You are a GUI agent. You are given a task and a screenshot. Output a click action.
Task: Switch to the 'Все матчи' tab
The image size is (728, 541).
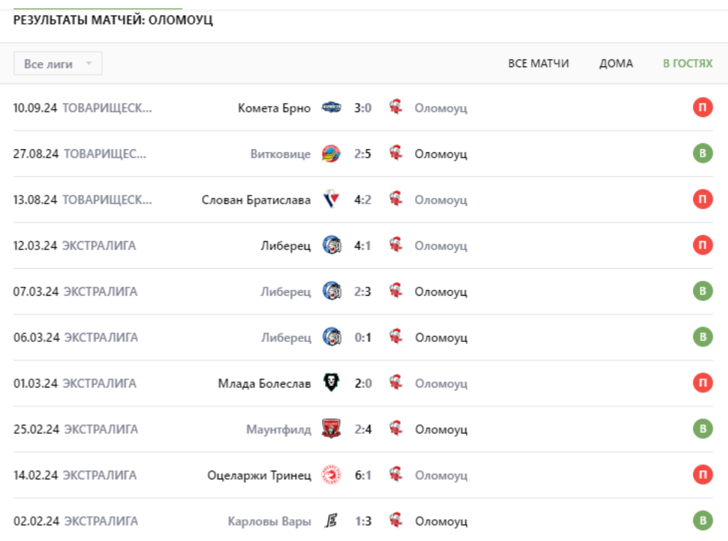click(539, 64)
